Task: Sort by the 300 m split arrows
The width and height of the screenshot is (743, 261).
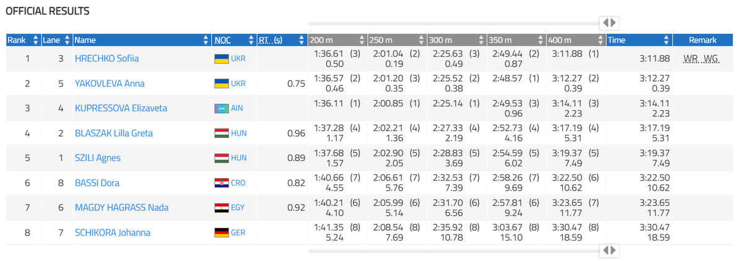Action: click(x=481, y=40)
